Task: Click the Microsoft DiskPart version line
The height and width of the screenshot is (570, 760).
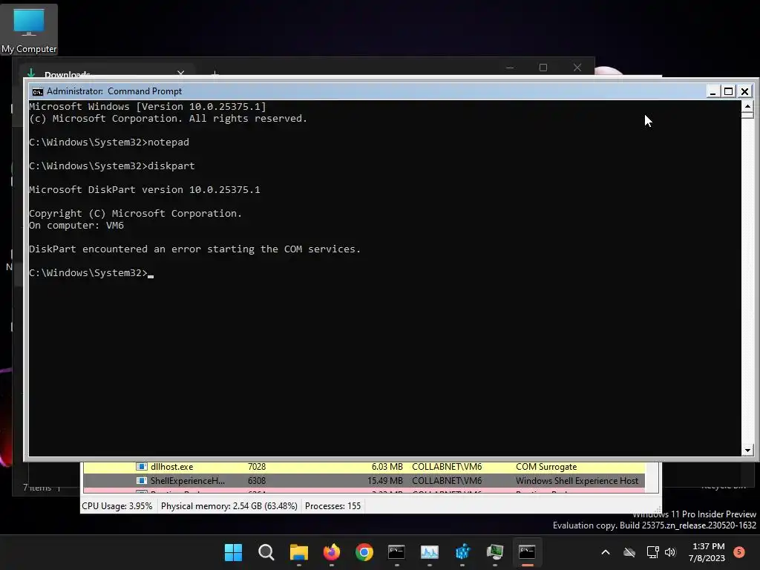Action: click(145, 189)
